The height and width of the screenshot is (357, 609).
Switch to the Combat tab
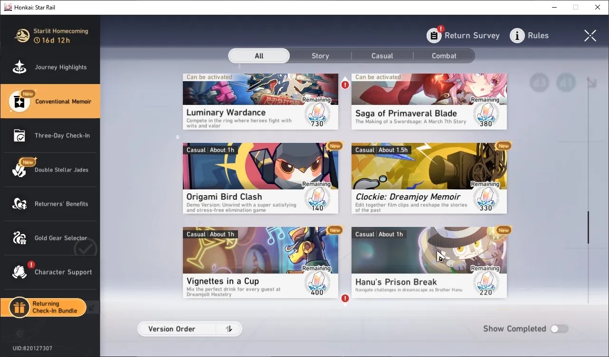click(444, 56)
